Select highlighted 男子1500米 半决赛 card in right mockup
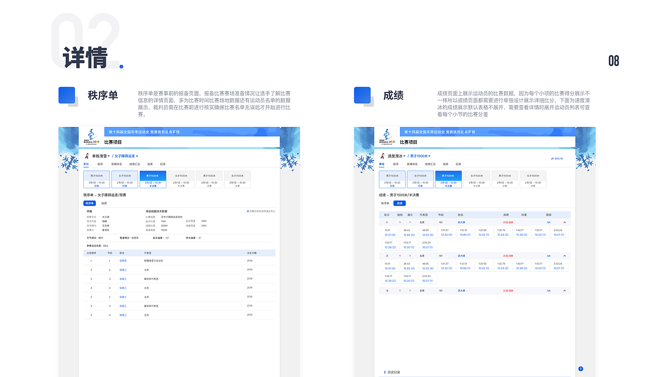The height and width of the screenshot is (377, 670). (449, 179)
